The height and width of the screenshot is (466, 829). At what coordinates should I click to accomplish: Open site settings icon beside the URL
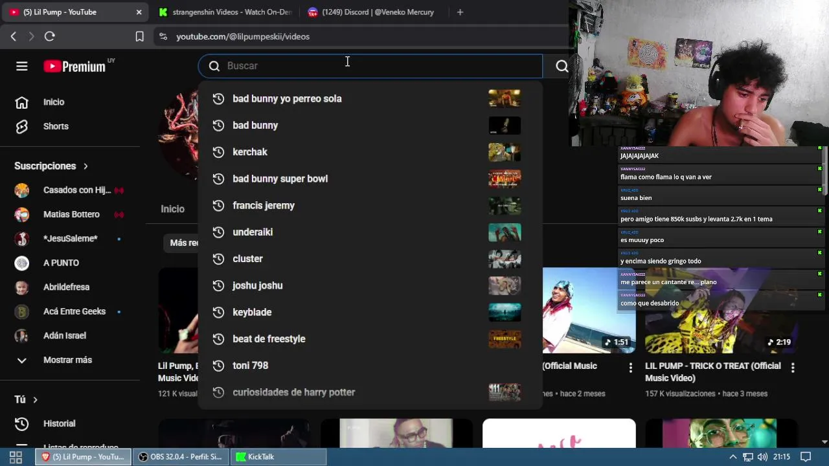coord(163,37)
